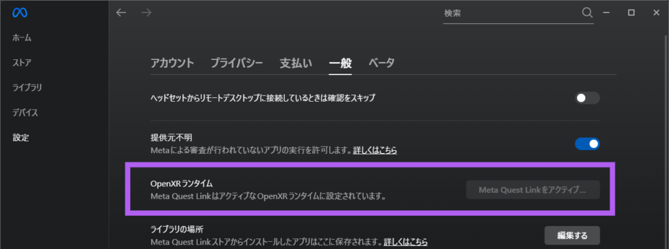The width and height of the screenshot is (669, 249).
Task: Open the 支払い tab
Action: [296, 63]
